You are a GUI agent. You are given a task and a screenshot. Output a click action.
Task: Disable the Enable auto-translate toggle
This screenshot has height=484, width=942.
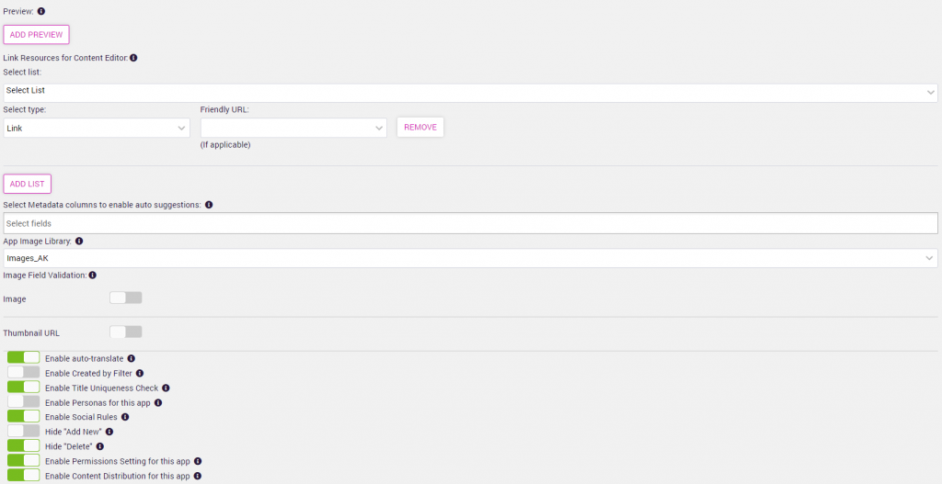click(24, 358)
